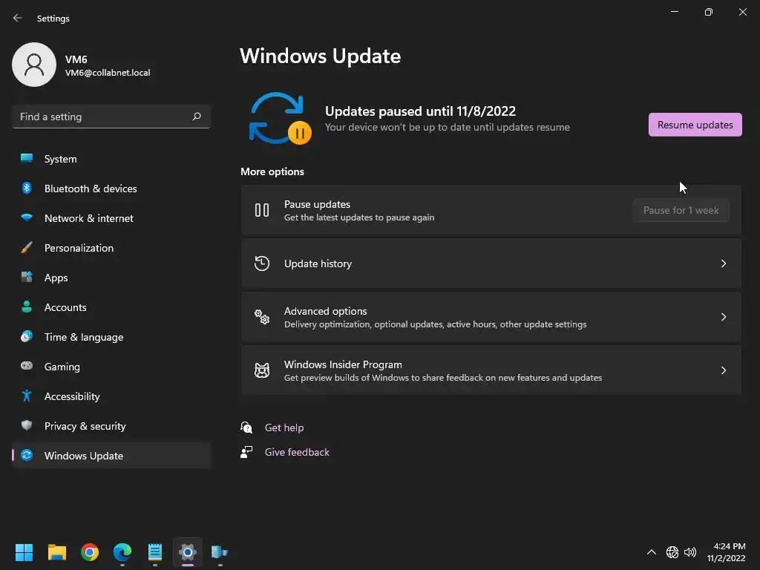Open the blue server taskbar app

coord(220,551)
